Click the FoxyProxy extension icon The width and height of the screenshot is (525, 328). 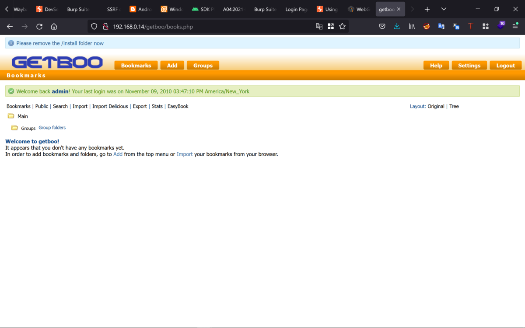427,26
